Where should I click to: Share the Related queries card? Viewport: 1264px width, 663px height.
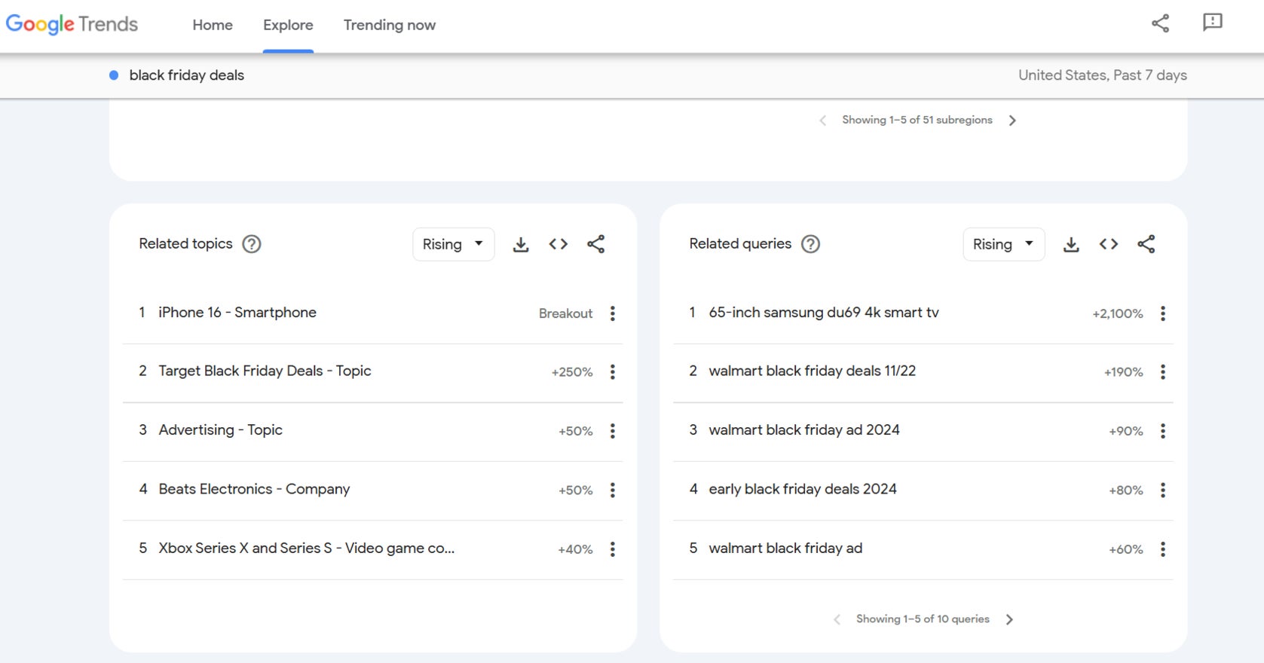click(1146, 244)
